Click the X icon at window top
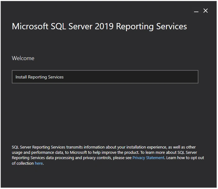Screen dimensions: 218x189 [206, 11]
